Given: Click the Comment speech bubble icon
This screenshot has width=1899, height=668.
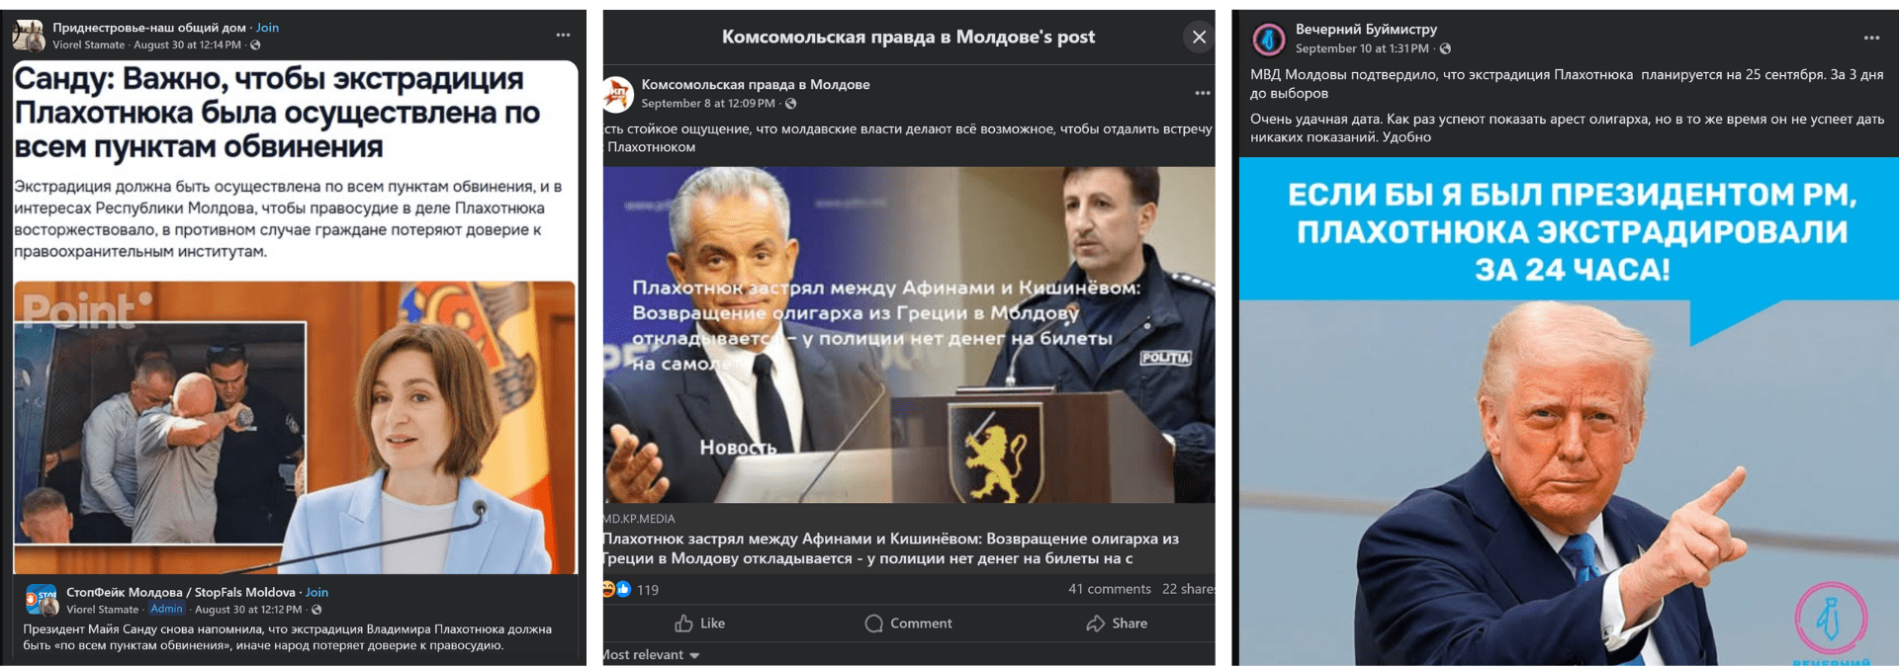Looking at the screenshot, I should [x=873, y=624].
